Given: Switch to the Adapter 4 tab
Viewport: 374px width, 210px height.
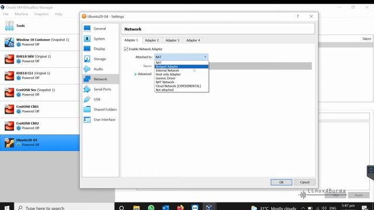Looking at the screenshot, I should [193, 40].
